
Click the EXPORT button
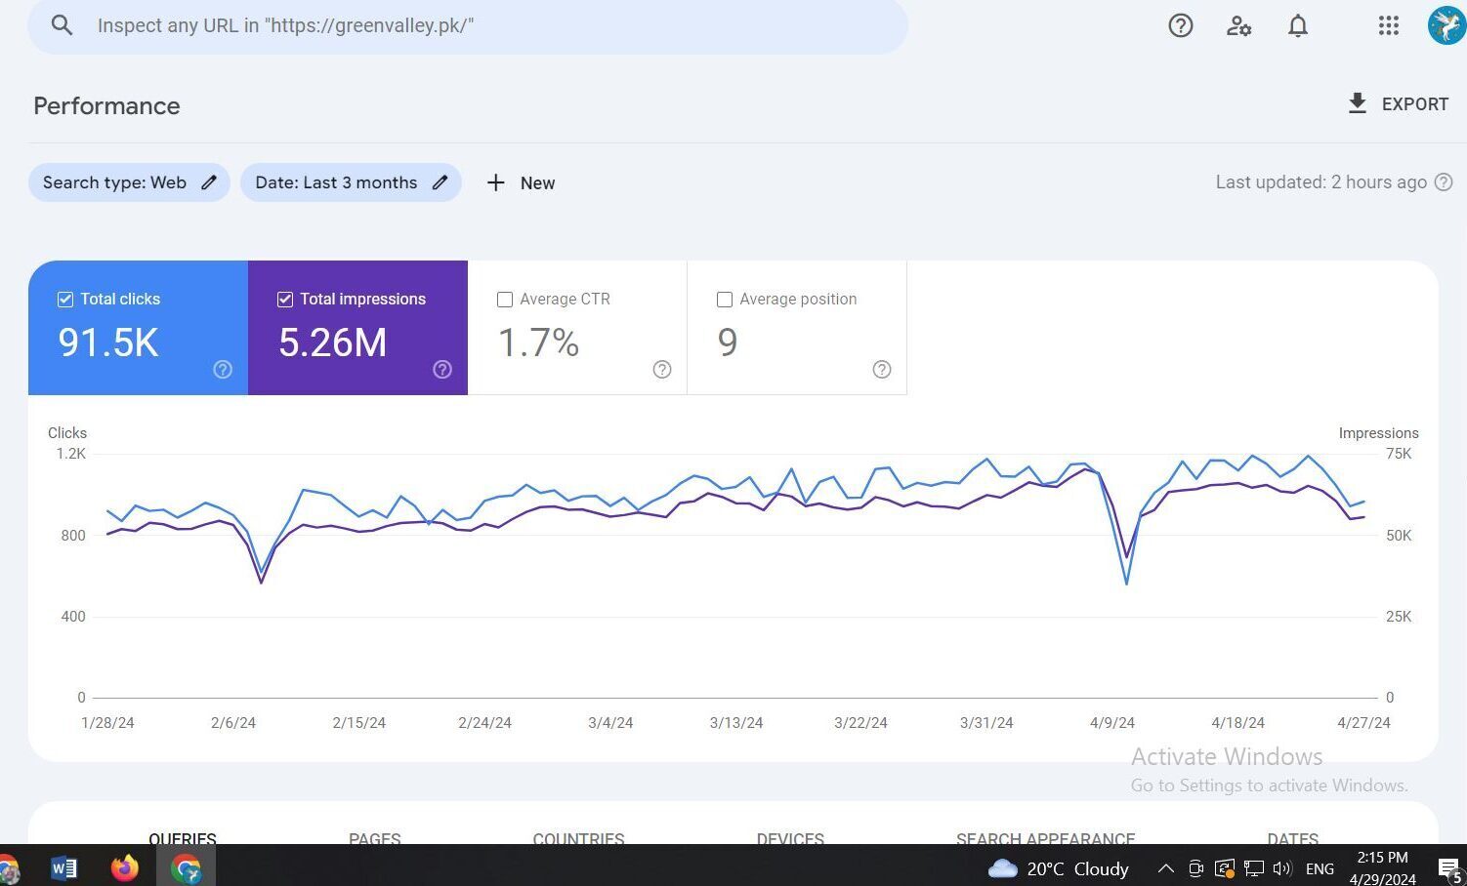click(x=1398, y=103)
